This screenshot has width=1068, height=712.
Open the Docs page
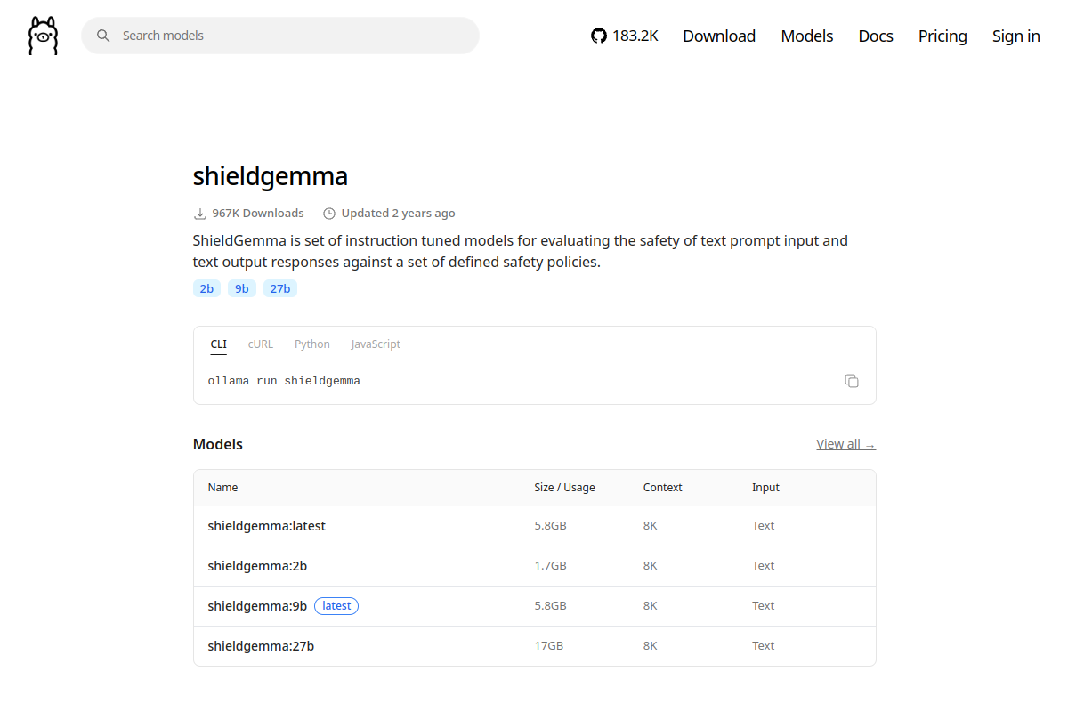click(x=876, y=36)
